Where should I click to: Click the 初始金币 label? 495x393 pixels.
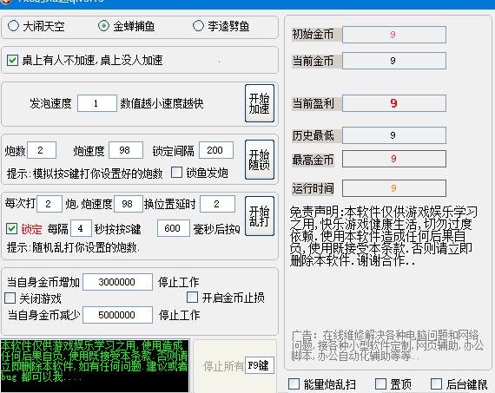(x=313, y=35)
